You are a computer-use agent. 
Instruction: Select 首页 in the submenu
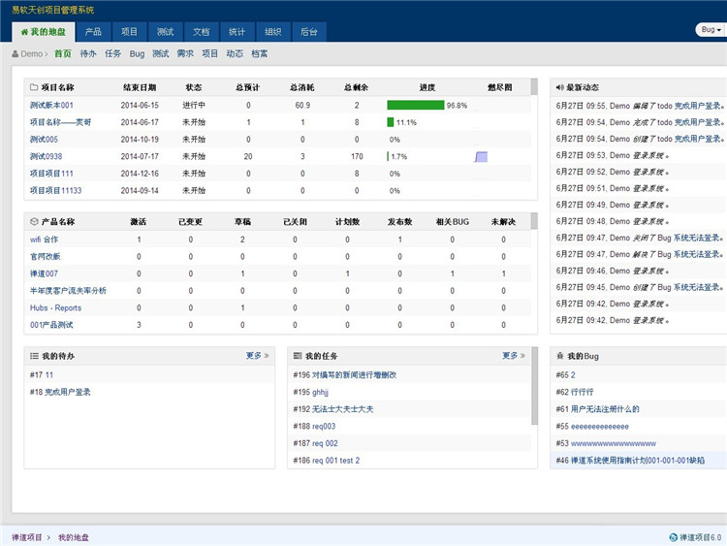click(x=63, y=53)
